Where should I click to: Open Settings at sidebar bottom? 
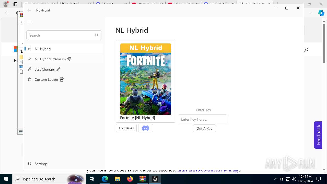pos(64,164)
